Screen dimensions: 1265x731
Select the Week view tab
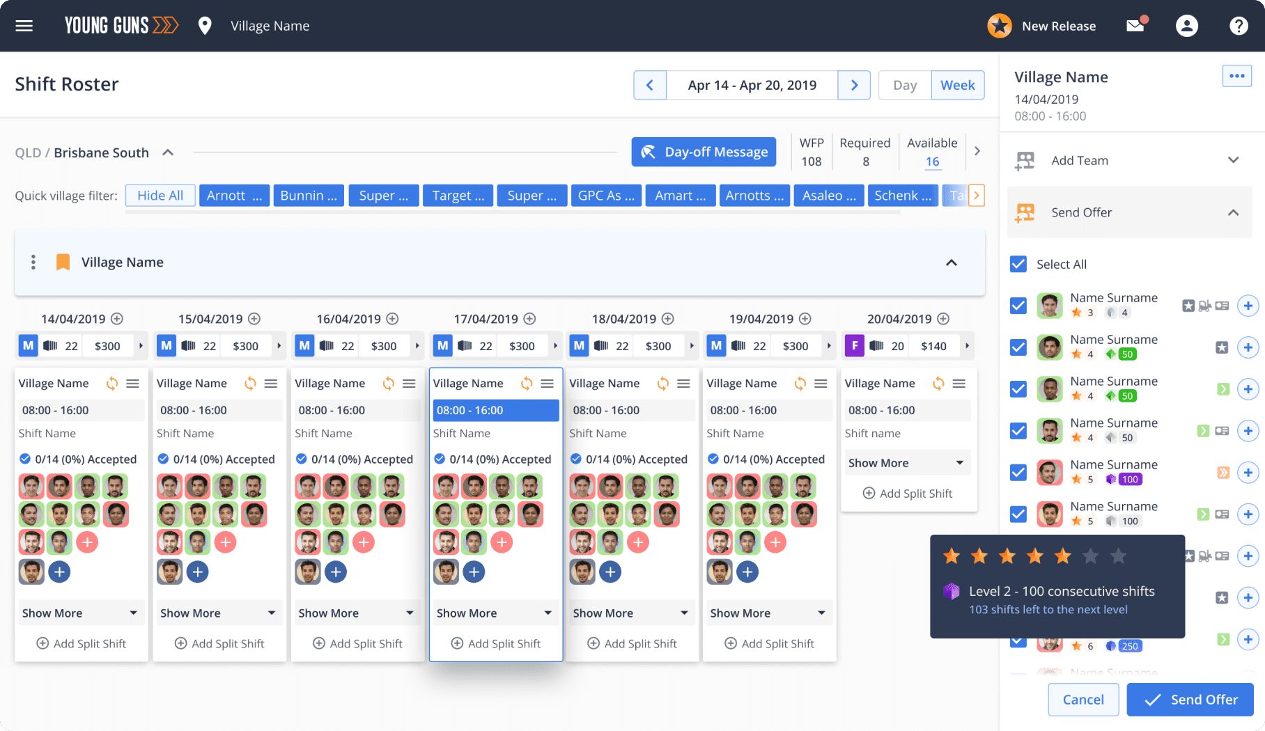point(958,85)
